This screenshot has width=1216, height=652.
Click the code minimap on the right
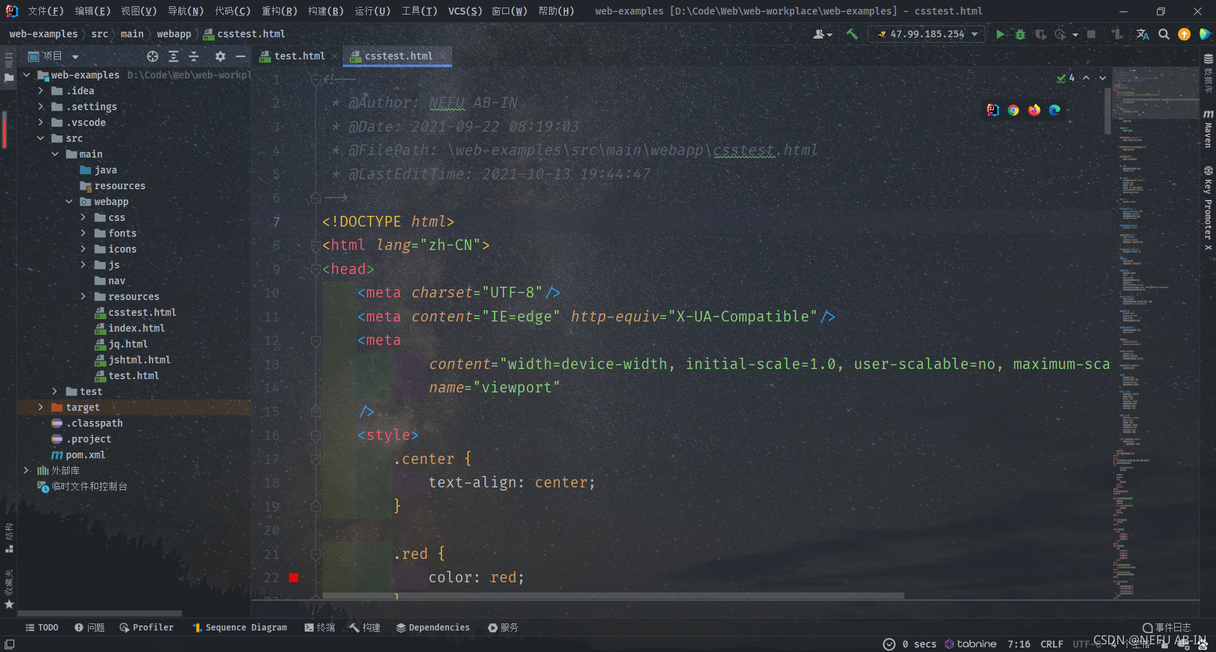coord(1155,332)
